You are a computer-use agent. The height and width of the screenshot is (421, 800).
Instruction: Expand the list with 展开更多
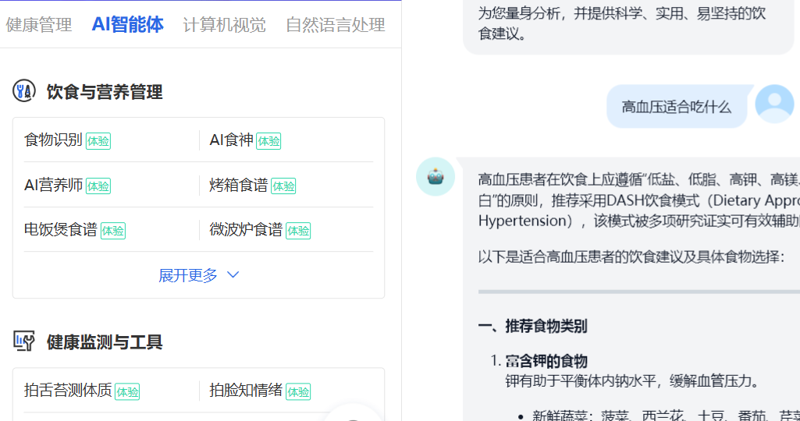pyautogui.click(x=188, y=275)
